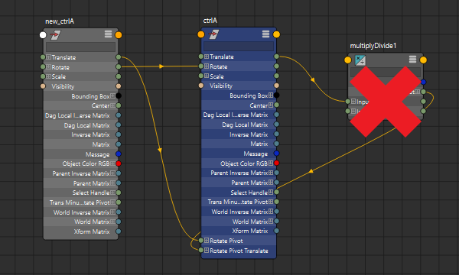Screen dimensions: 459x275
Task: Click the attribute filter field on new_ctrlA
Action: 80,47
